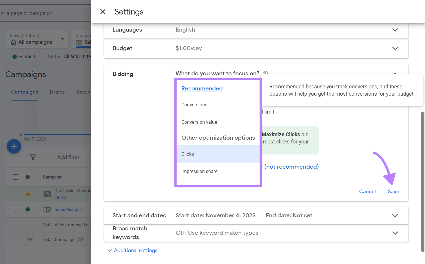
Task: Click the campaign type icon in the Draft row
Action: 47,193
